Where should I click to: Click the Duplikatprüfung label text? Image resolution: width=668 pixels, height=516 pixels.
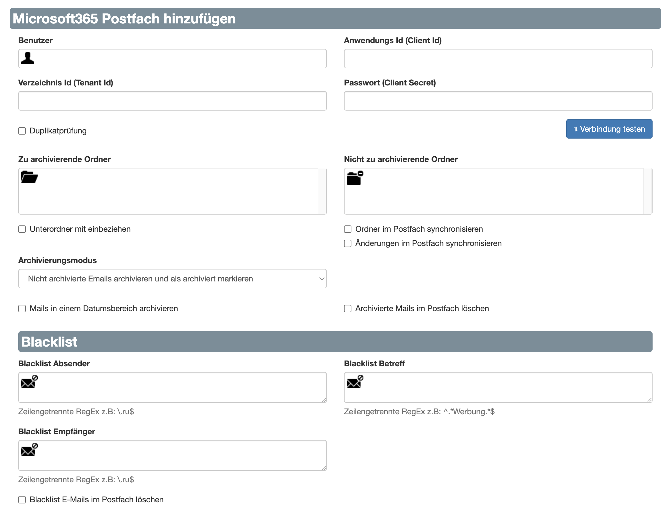point(58,131)
